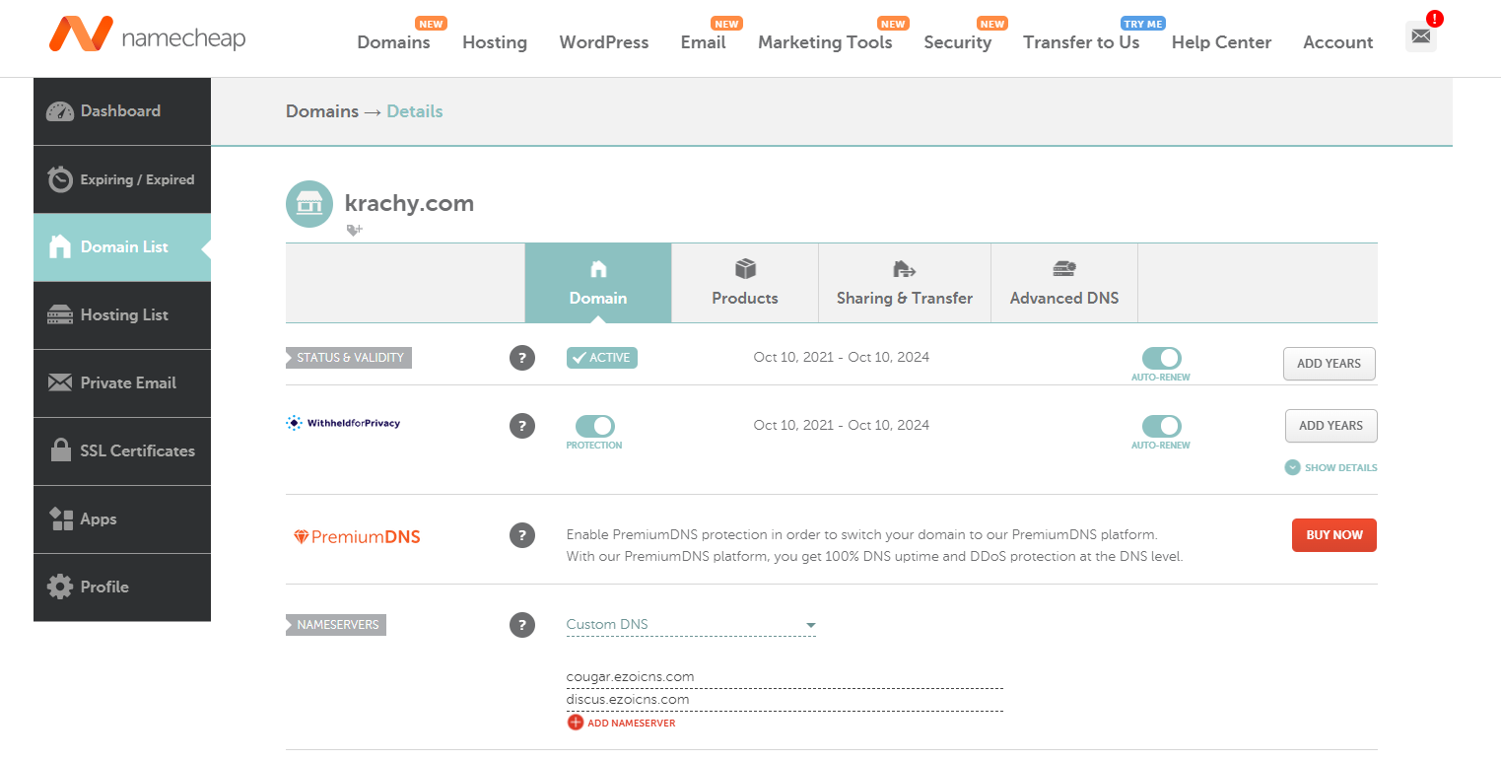Click the Dashboard gauge icon in sidebar

click(x=60, y=111)
